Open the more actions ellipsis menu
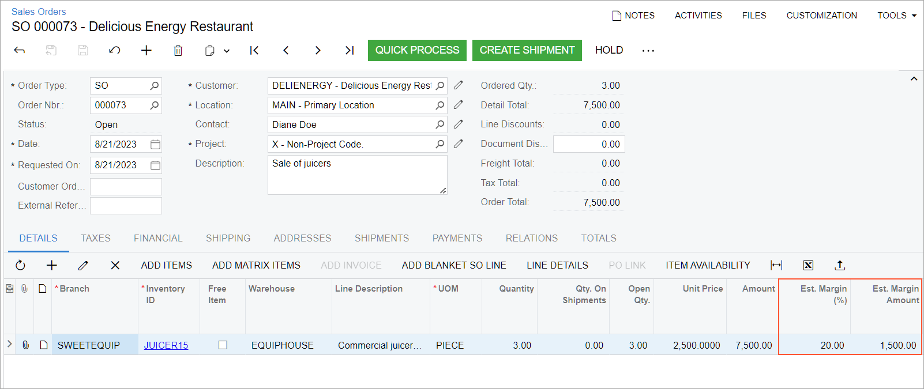This screenshot has width=924, height=389. (x=648, y=51)
